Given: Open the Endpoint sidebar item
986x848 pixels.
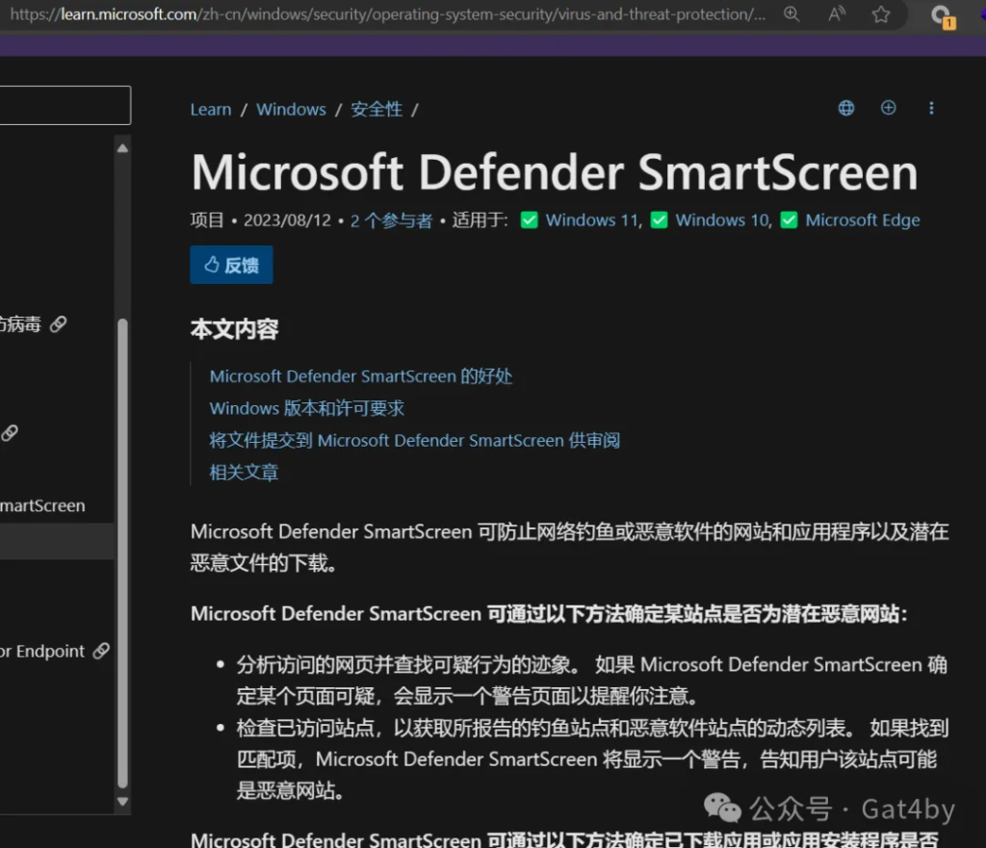Looking at the screenshot, I should pyautogui.click(x=42, y=652).
